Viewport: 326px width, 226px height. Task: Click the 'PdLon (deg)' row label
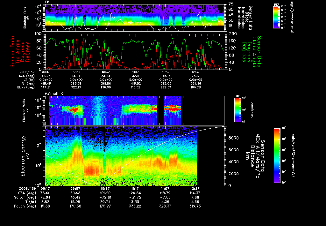25,206
